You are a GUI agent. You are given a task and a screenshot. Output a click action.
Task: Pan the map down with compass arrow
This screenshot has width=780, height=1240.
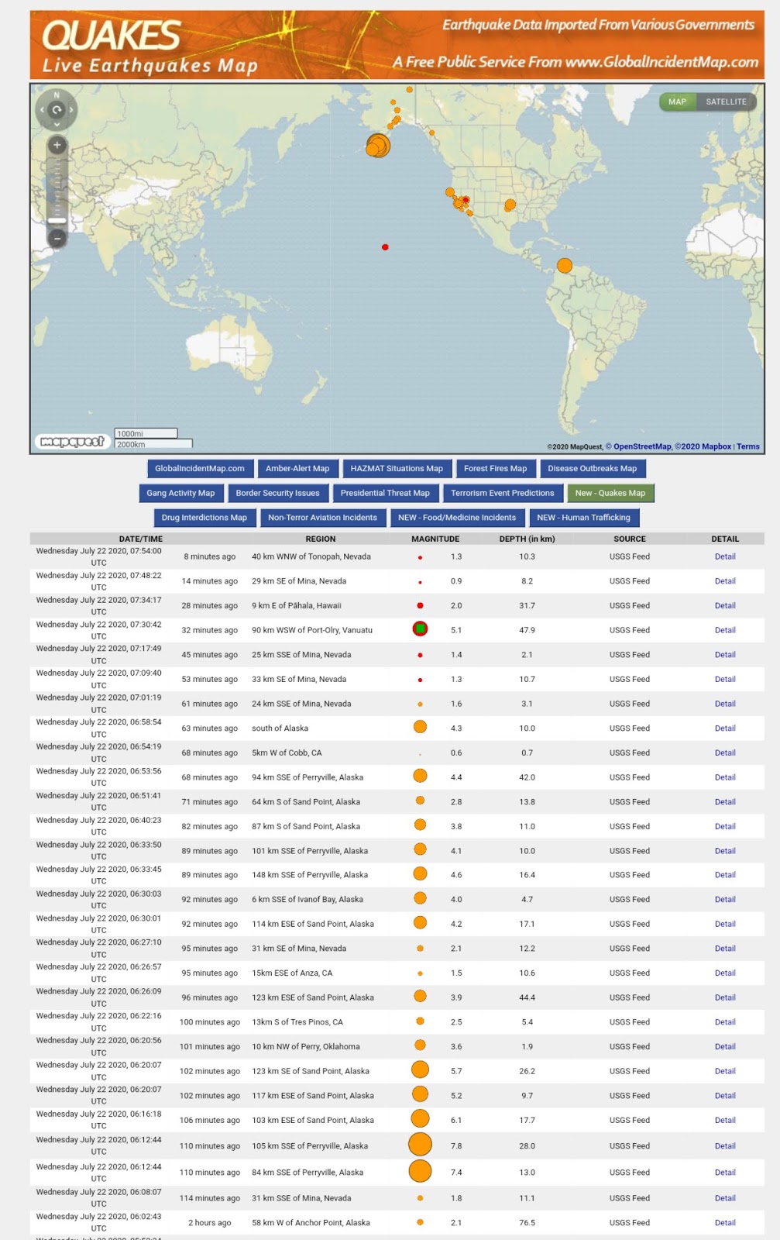coord(57,124)
